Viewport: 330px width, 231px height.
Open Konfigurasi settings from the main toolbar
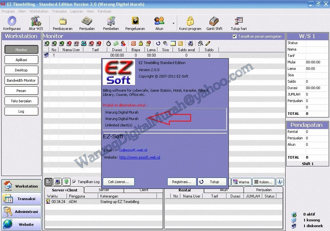12,23
